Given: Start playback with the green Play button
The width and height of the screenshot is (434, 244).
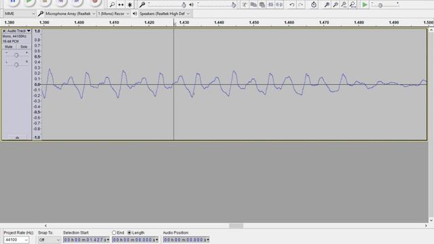Looking at the screenshot, I should (x=28, y=2).
